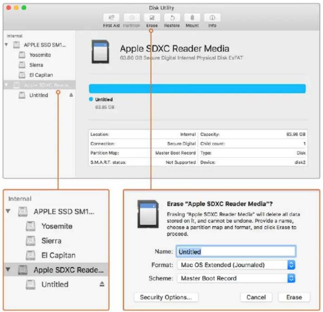Collapse APPLE SSD triangle in enlarged sidebar
The height and width of the screenshot is (312, 323).
pyautogui.click(x=8, y=211)
